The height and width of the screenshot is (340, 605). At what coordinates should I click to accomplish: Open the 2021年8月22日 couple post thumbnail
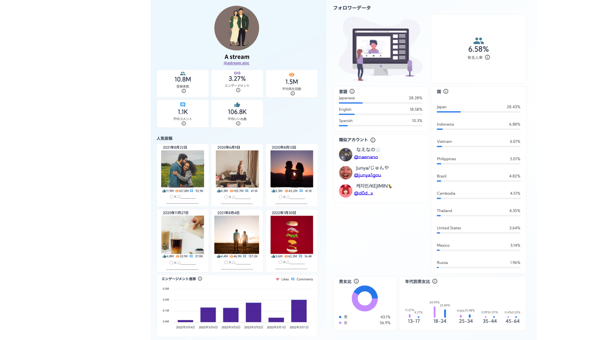click(182, 169)
